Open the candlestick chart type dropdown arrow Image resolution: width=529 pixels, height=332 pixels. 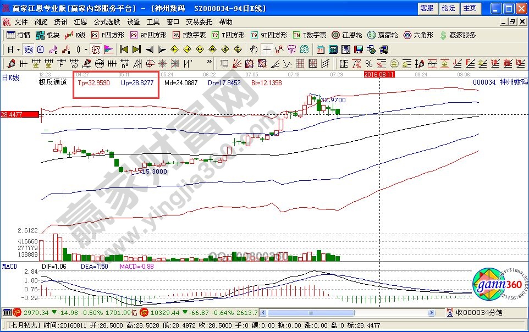(85, 49)
